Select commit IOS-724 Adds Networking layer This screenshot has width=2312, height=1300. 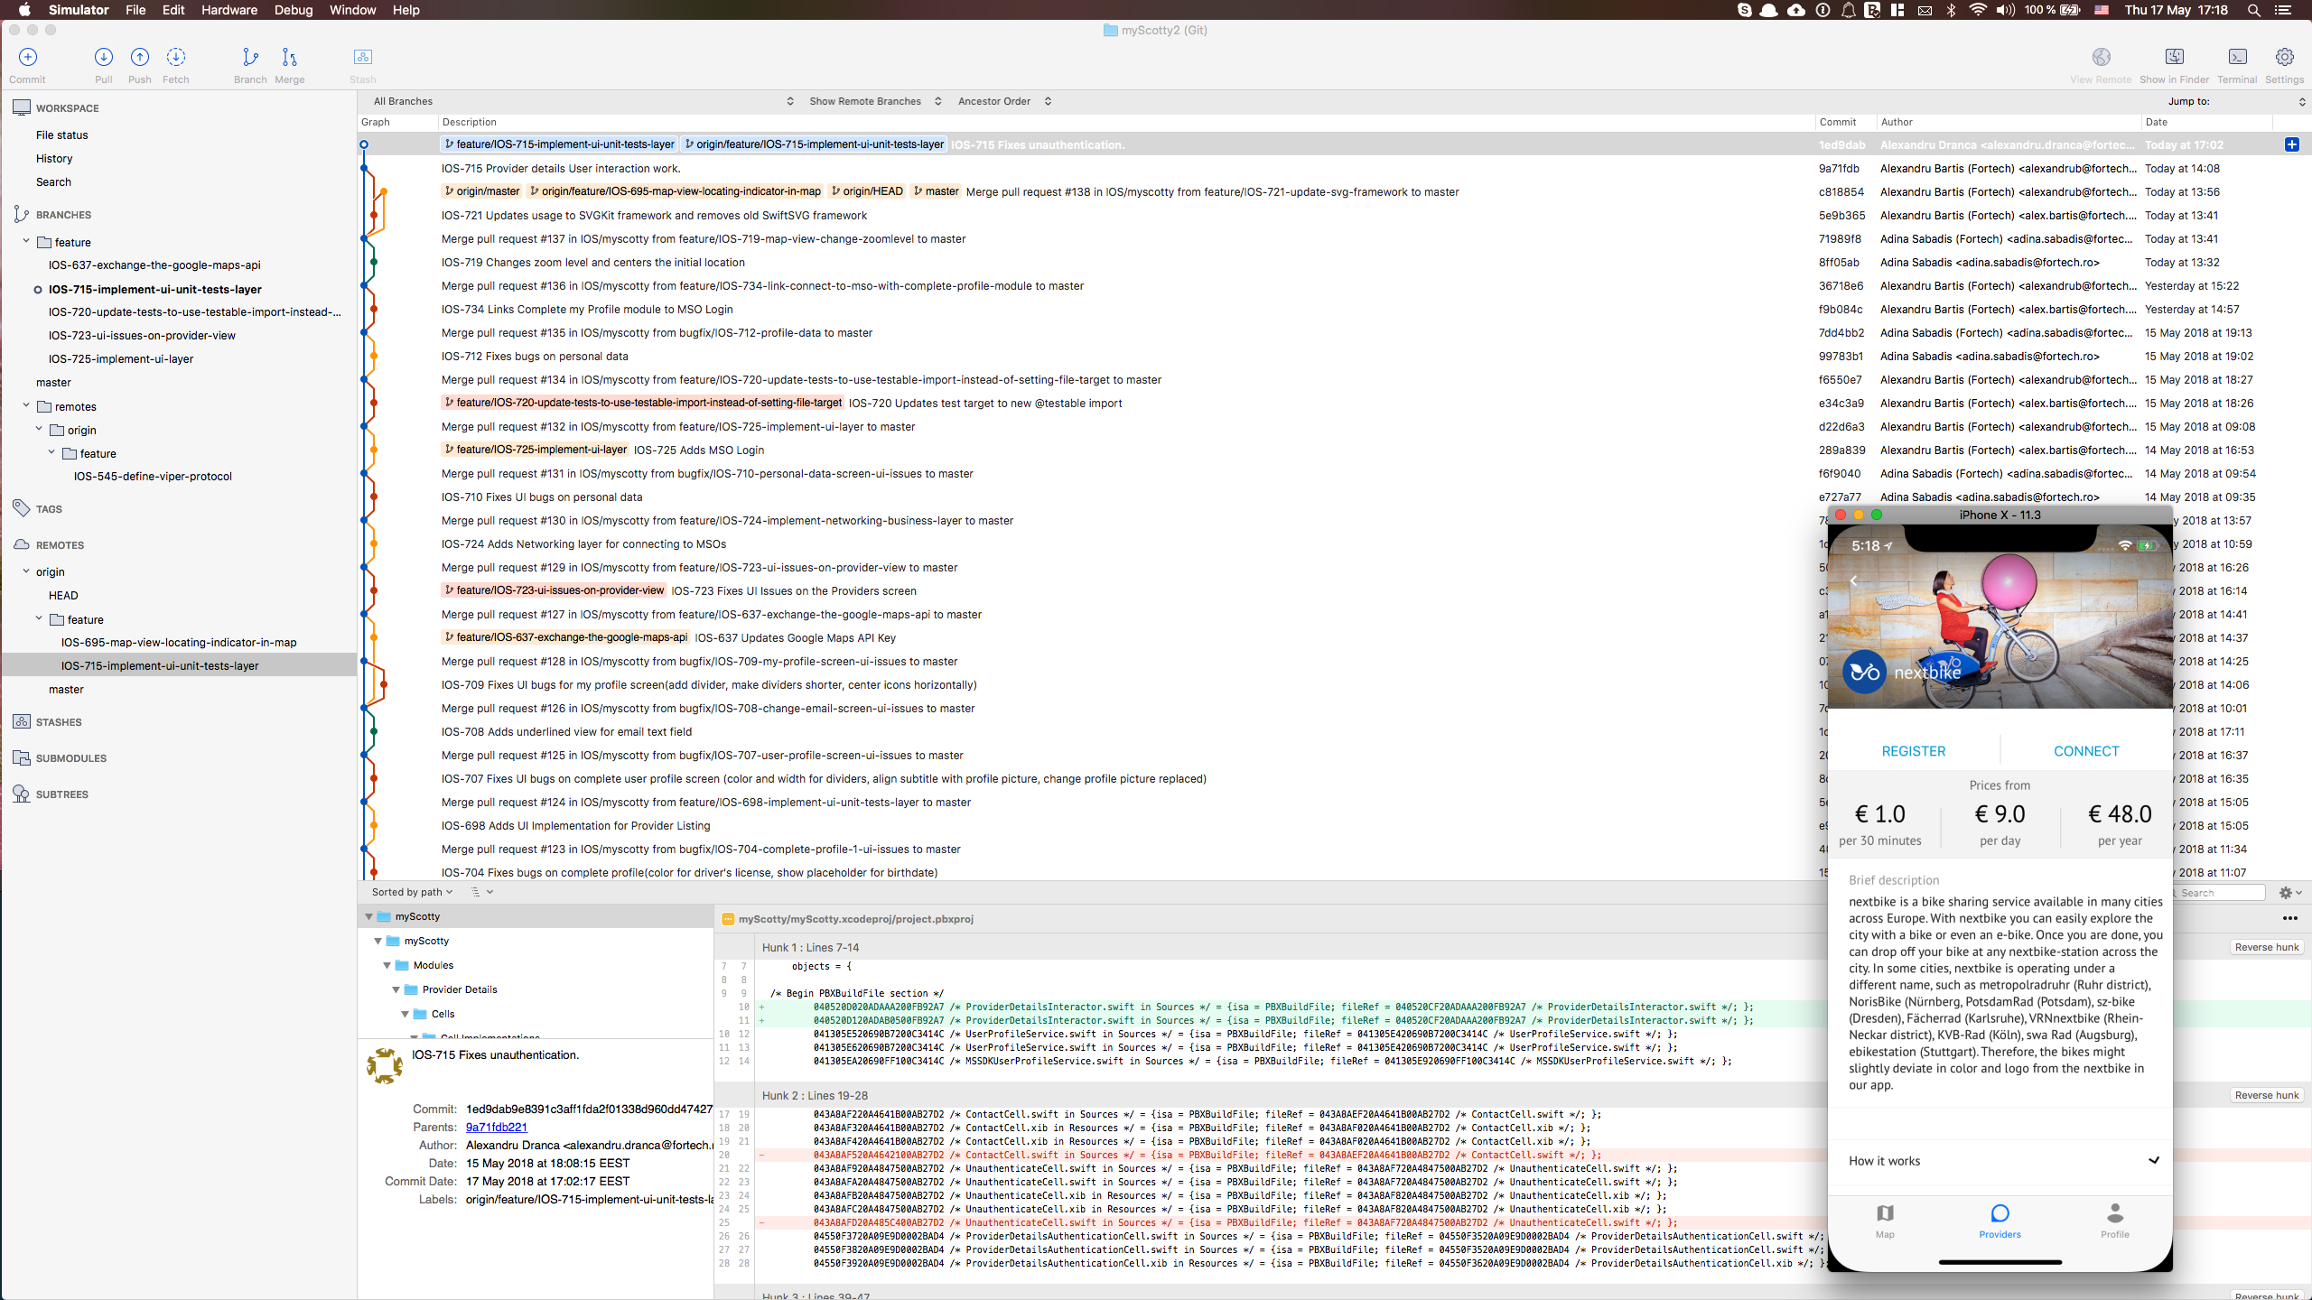click(x=583, y=544)
